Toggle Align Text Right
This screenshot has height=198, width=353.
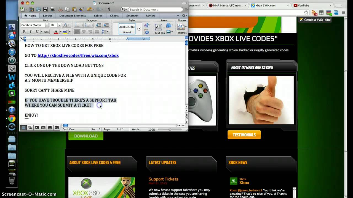point(90,32)
